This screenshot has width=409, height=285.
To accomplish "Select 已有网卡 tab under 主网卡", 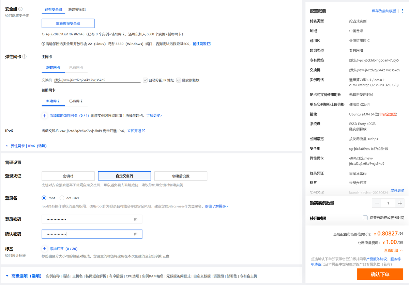I will (76, 68).
